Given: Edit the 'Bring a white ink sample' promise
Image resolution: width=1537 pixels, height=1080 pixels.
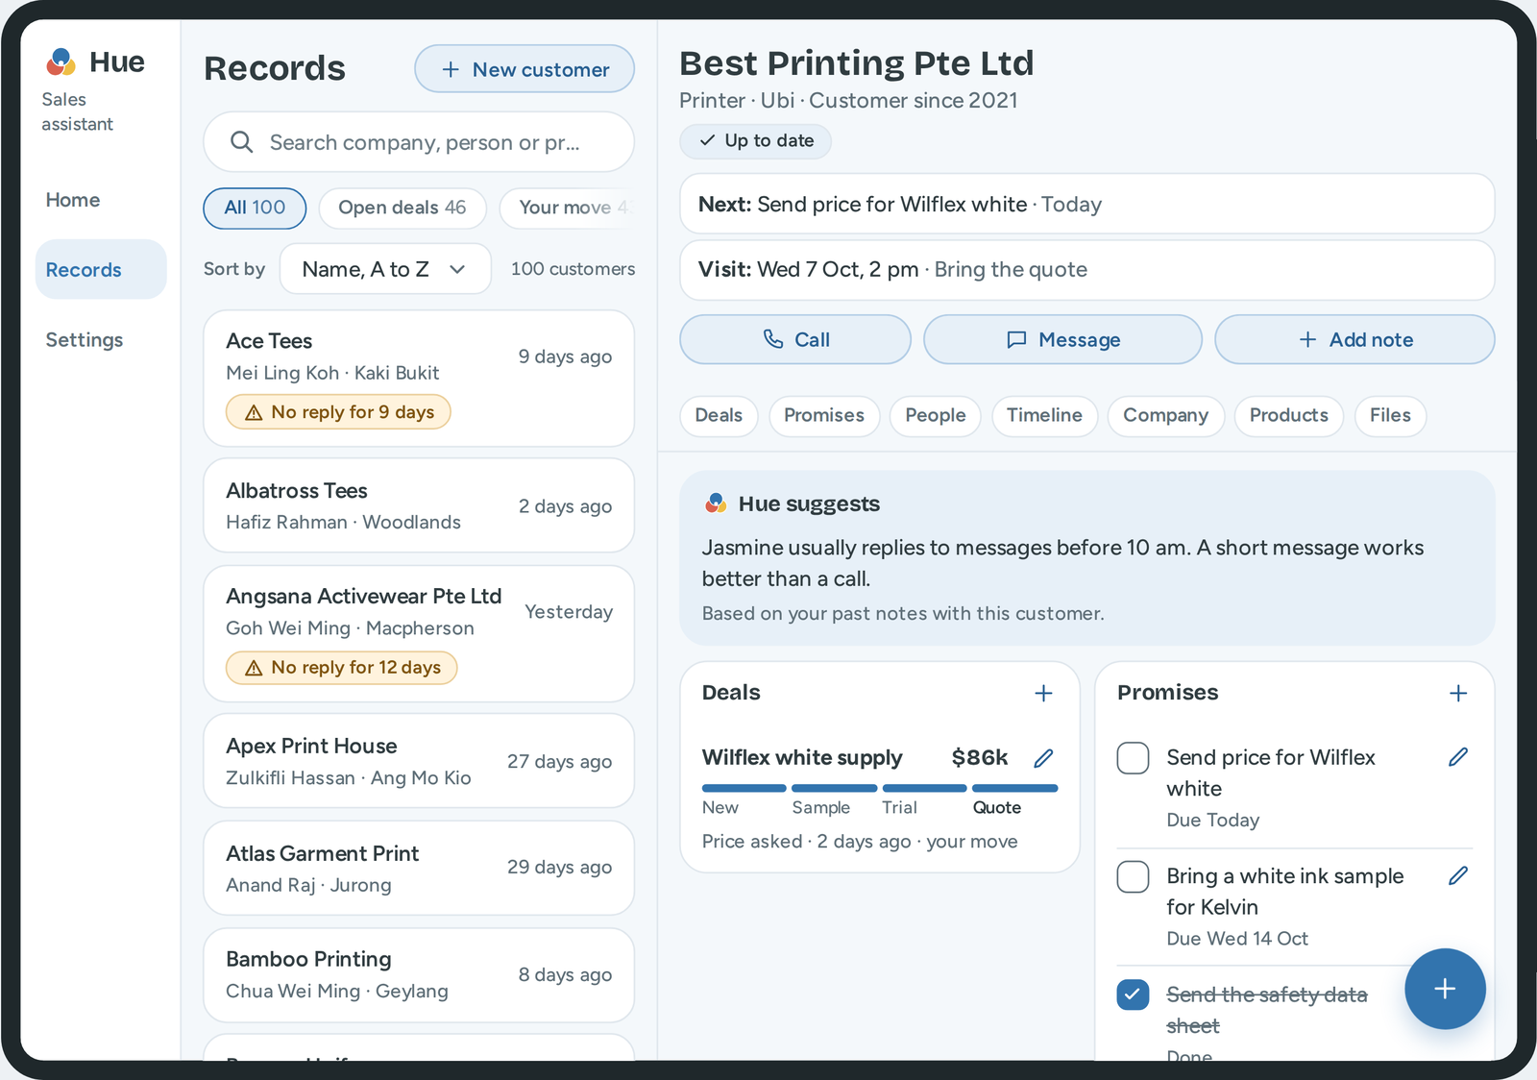Looking at the screenshot, I should 1458,875.
